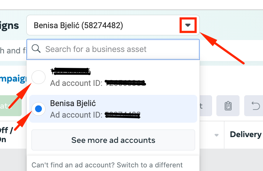Select the Benisa Bjelić radio button
The image size is (263, 171).
tap(38, 109)
